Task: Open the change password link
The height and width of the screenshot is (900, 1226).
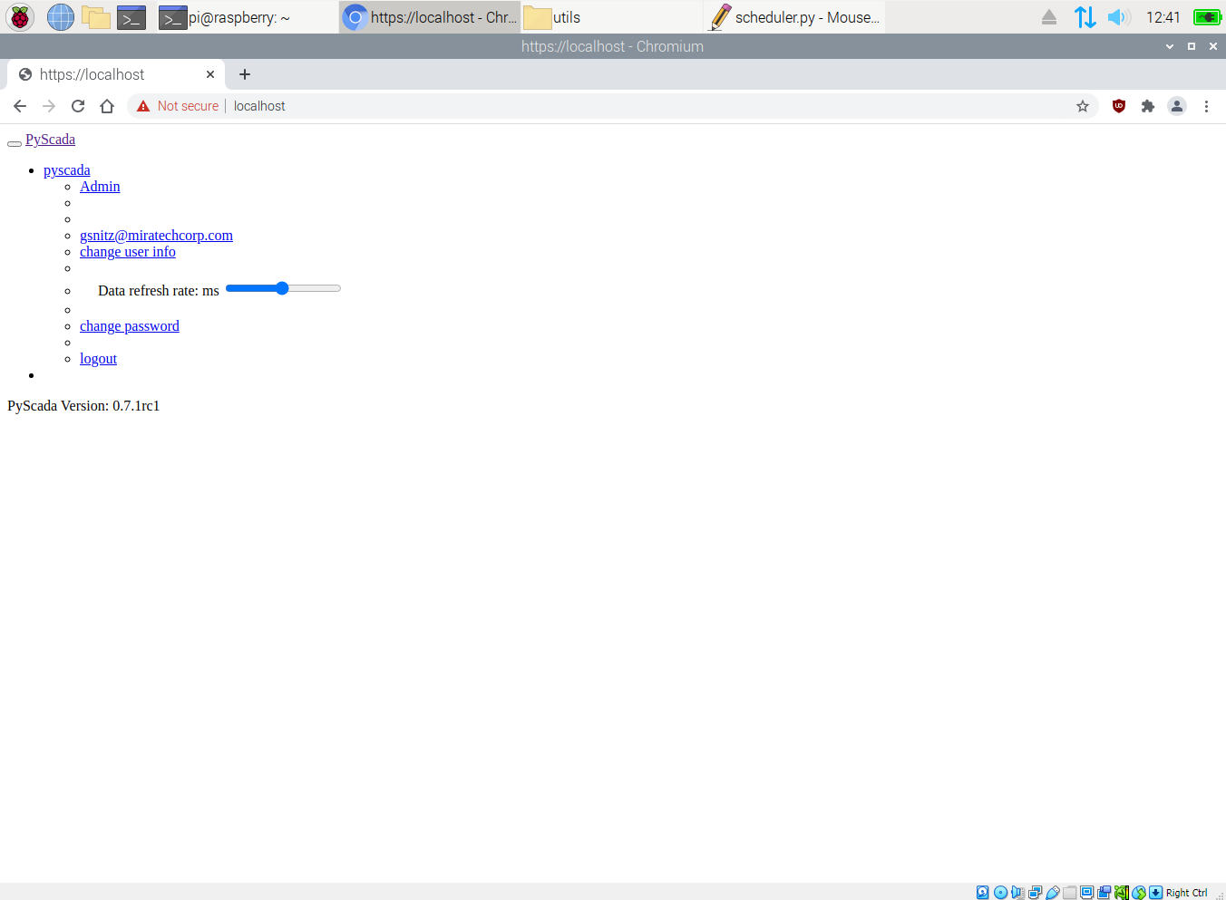Action: click(129, 325)
